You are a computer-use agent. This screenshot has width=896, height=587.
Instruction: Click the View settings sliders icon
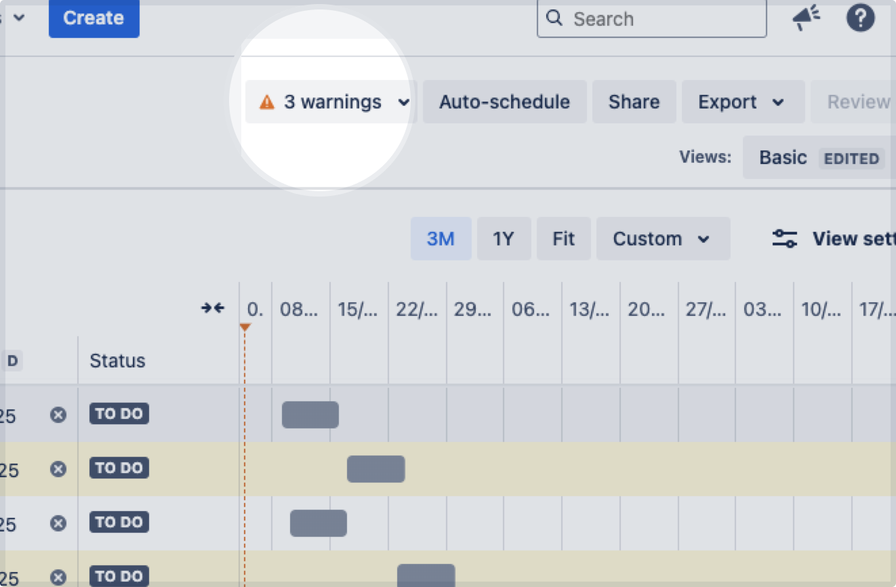(x=785, y=239)
